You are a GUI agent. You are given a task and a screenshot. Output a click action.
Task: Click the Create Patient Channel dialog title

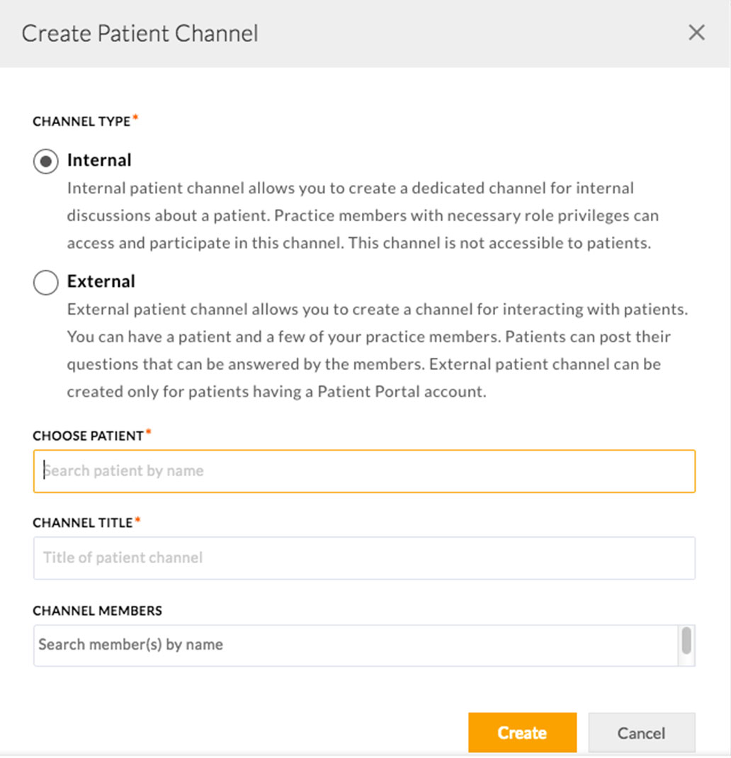click(x=139, y=33)
